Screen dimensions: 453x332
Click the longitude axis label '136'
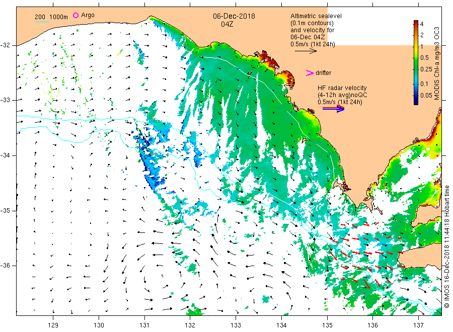(x=372, y=325)
